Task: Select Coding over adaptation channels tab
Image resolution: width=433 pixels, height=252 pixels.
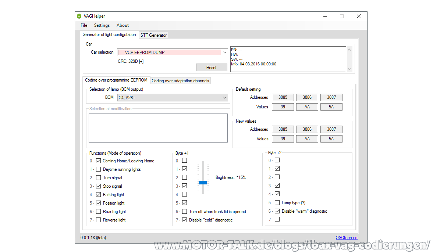Action: tap(180, 81)
